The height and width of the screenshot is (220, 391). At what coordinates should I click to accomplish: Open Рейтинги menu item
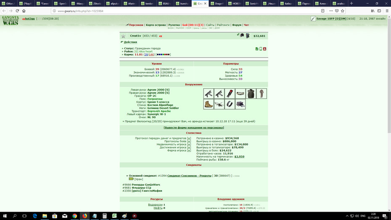pyautogui.click(x=223, y=25)
